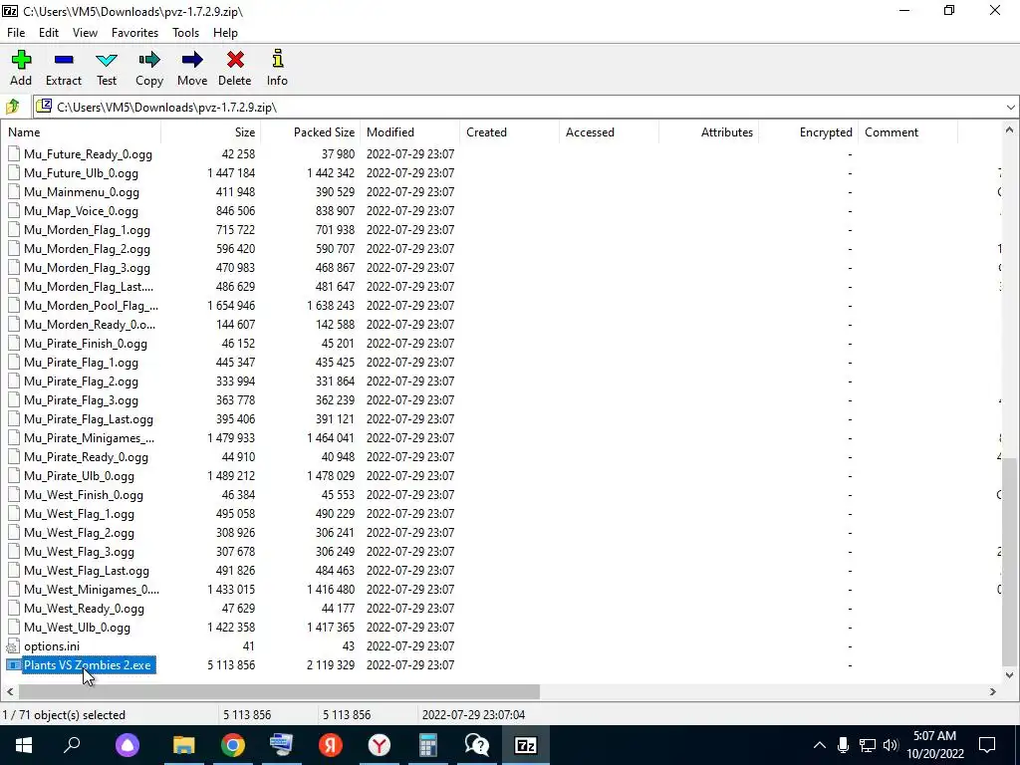Image resolution: width=1020 pixels, height=765 pixels.
Task: Click the horizontal scrollbar thumb
Action: [x=279, y=691]
